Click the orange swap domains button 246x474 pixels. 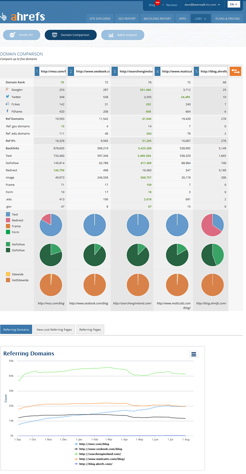[x=235, y=71]
